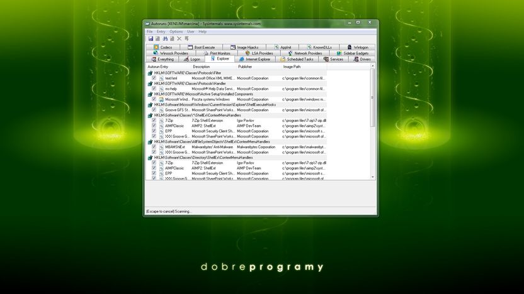
Task: Click the Find binoculars toolbar icon
Action: pos(165,39)
